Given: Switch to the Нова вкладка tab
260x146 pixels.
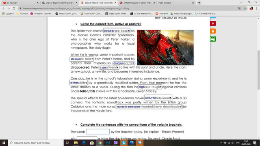Looking at the screenshot, I should point(175,3).
